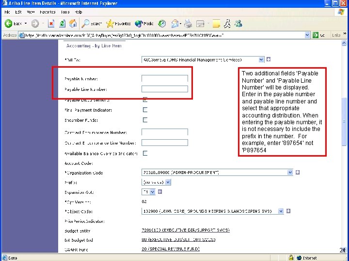Click plus icon beside Expansion Option
The height and width of the screenshot is (261, 349).
[160, 192]
